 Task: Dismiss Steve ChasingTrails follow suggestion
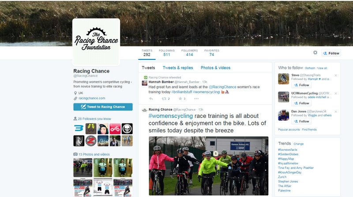[336, 75]
